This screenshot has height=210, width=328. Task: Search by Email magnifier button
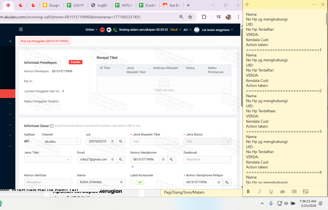121,159
